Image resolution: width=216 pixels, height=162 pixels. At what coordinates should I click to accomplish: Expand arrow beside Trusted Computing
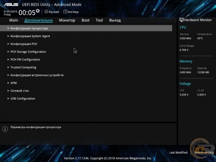tap(8, 67)
